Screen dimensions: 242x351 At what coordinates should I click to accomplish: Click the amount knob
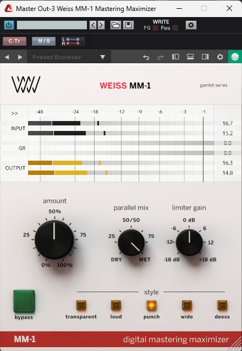54,240
